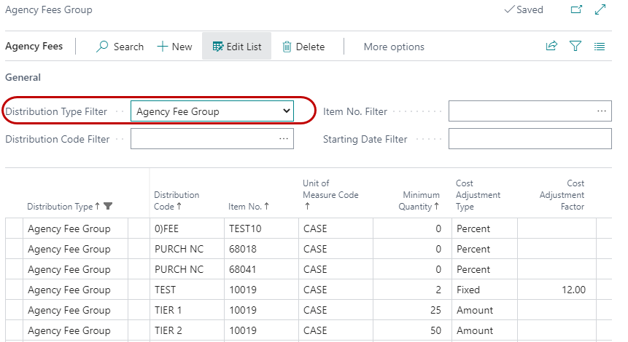Click Amount type in TIER 1 row
Screen dimensions: 628x342
tap(484, 310)
